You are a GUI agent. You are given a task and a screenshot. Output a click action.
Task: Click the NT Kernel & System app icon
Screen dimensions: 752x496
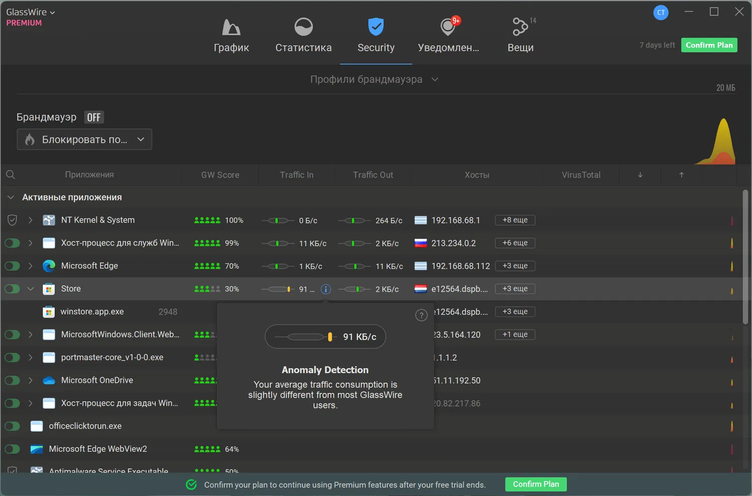49,220
